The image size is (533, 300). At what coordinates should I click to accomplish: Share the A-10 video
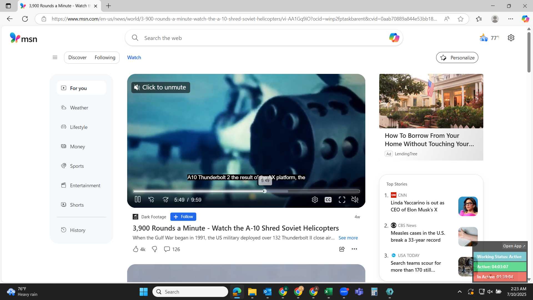(342, 249)
